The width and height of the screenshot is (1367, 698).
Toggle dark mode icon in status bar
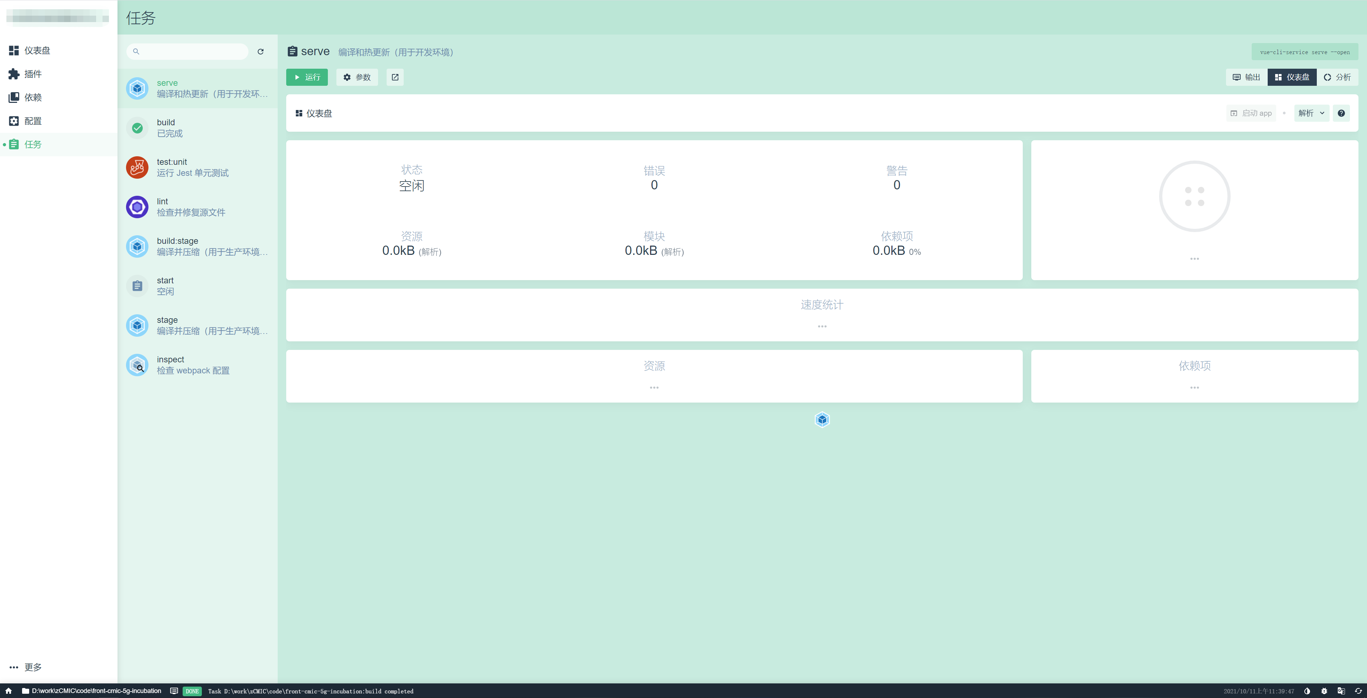[x=1307, y=691]
